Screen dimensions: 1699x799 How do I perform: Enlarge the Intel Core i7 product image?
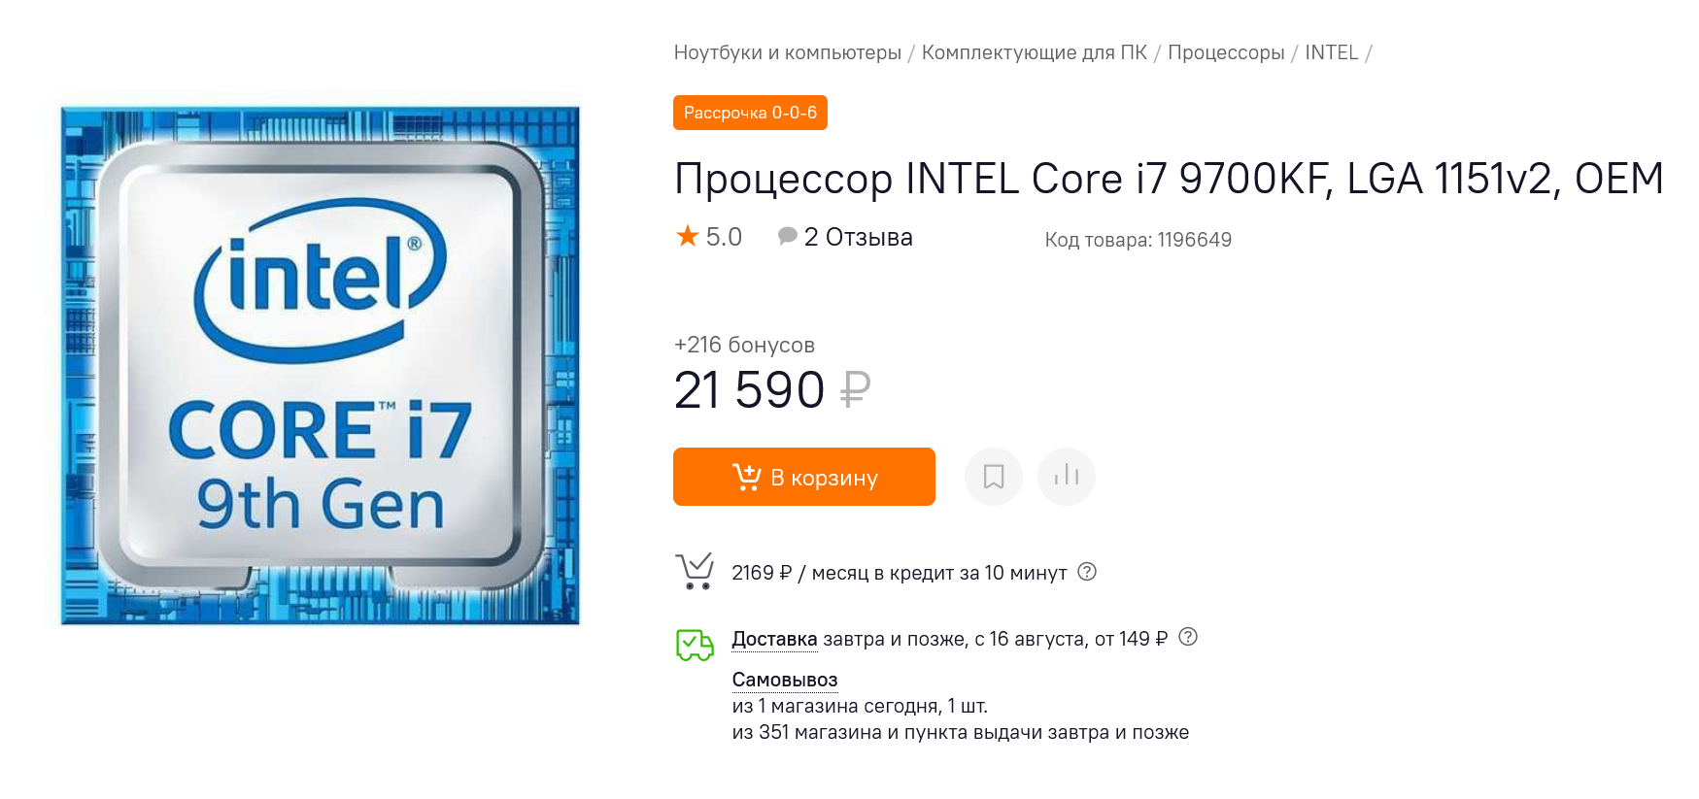pos(321,366)
